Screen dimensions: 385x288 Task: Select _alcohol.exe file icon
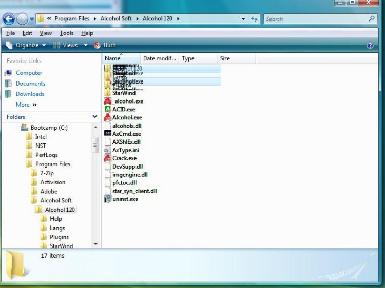108,101
